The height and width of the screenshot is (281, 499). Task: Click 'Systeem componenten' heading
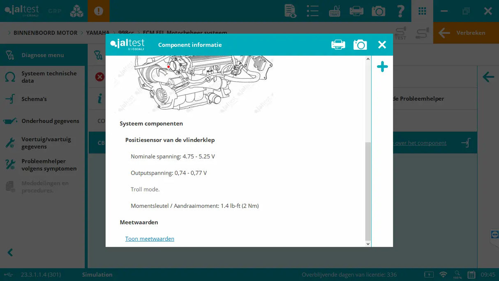pyautogui.click(x=151, y=123)
